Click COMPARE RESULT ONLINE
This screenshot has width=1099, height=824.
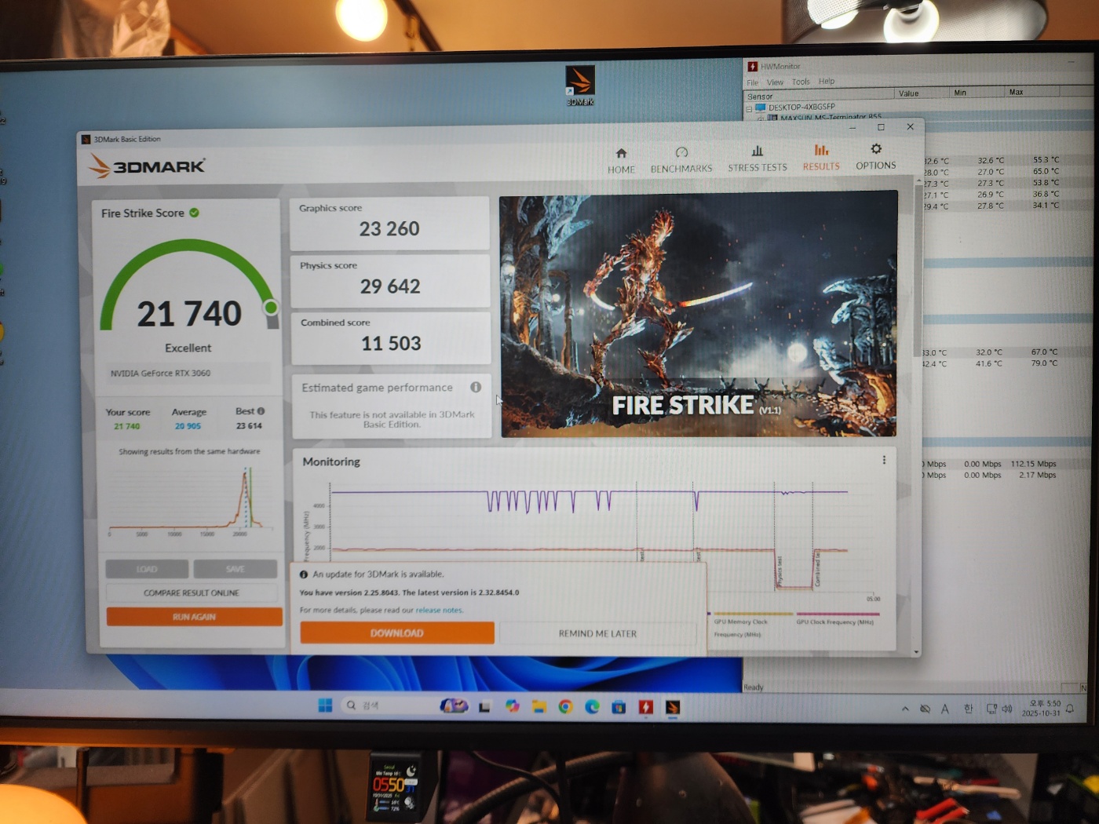click(192, 592)
